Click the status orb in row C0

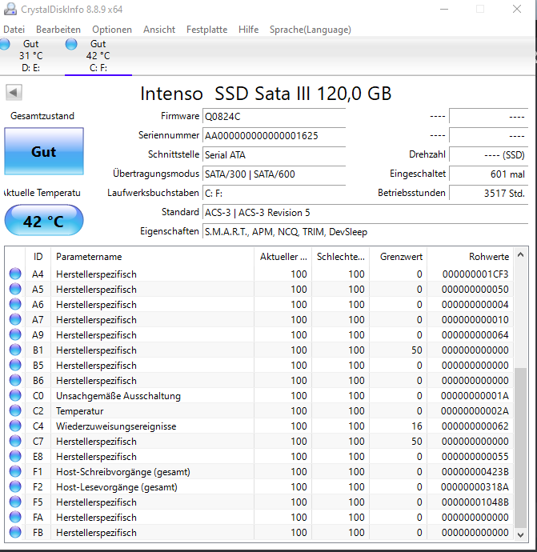15,395
